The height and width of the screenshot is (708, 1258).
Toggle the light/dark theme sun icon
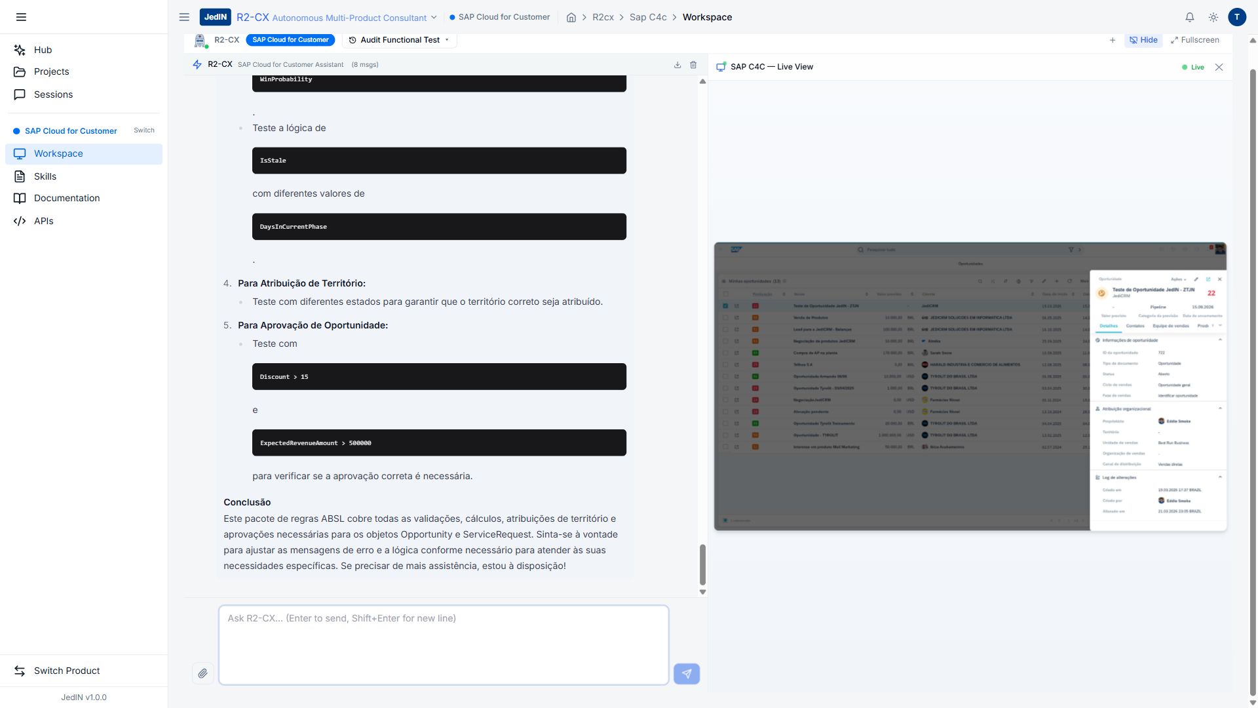click(x=1213, y=18)
